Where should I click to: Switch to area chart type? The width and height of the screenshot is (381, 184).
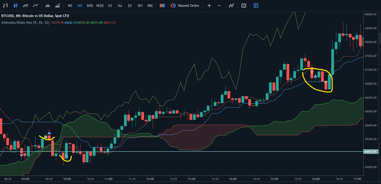click(x=25, y=5)
